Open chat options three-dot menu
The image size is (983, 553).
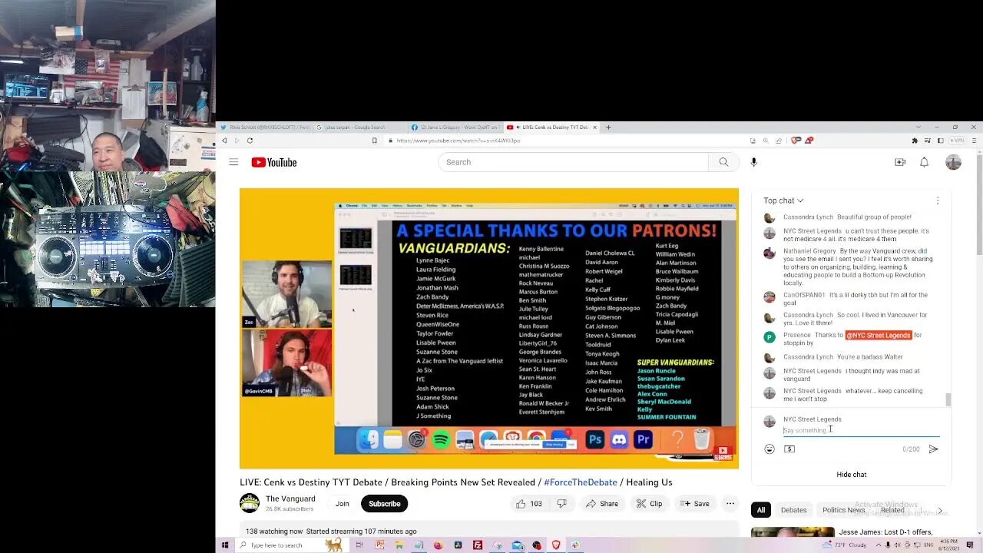[x=937, y=200]
